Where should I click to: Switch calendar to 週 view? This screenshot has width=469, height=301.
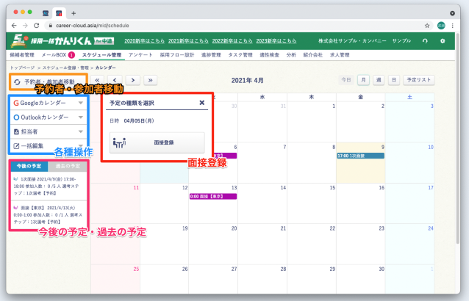tap(379, 80)
